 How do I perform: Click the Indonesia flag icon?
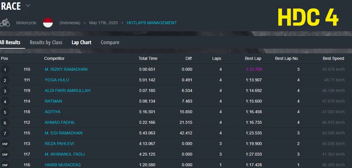48,23
